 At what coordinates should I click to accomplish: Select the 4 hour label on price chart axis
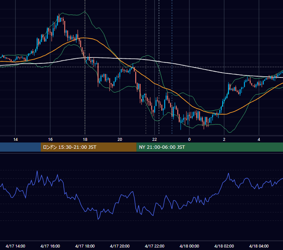click(259, 140)
